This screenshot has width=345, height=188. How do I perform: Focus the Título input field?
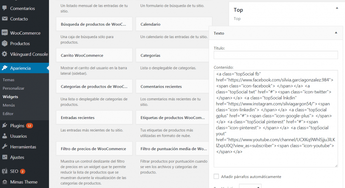click(276, 55)
